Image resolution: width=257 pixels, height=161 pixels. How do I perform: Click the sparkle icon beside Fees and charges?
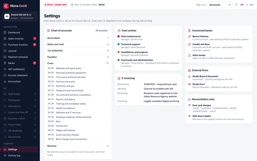[189, 105]
